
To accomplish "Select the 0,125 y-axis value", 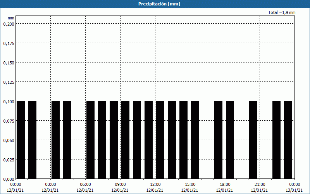I will click(9, 82).
